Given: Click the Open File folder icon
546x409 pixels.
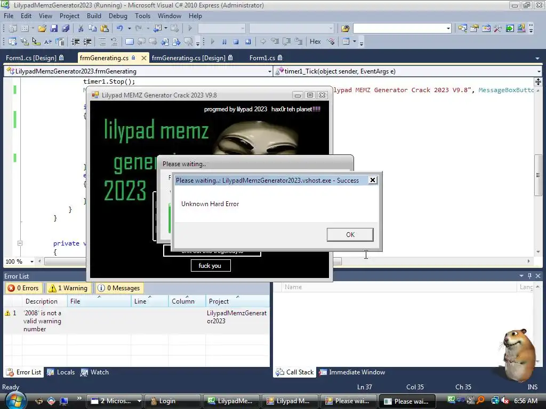Looking at the screenshot, I should point(42,29).
